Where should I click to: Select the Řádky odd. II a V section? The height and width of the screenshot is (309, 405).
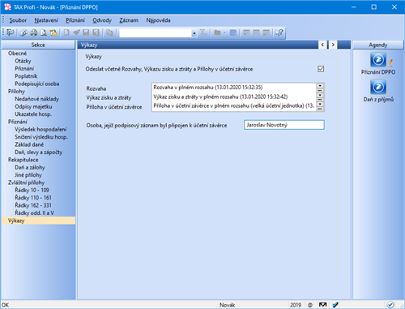(34, 212)
